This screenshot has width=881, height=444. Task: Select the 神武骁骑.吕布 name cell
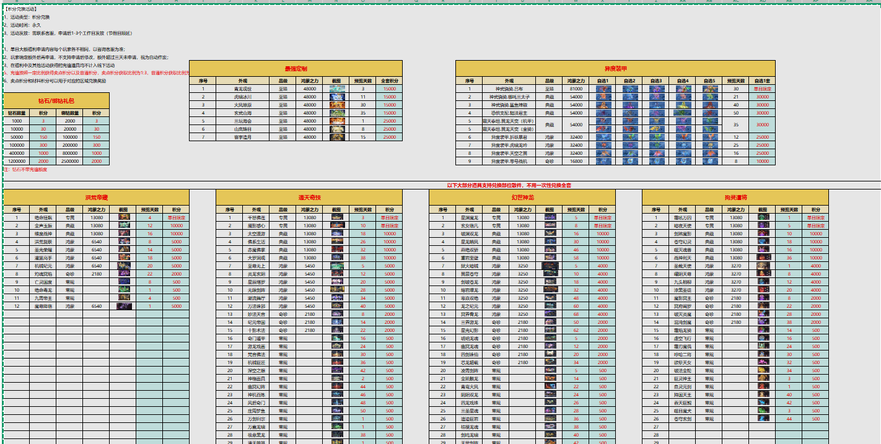509,89
